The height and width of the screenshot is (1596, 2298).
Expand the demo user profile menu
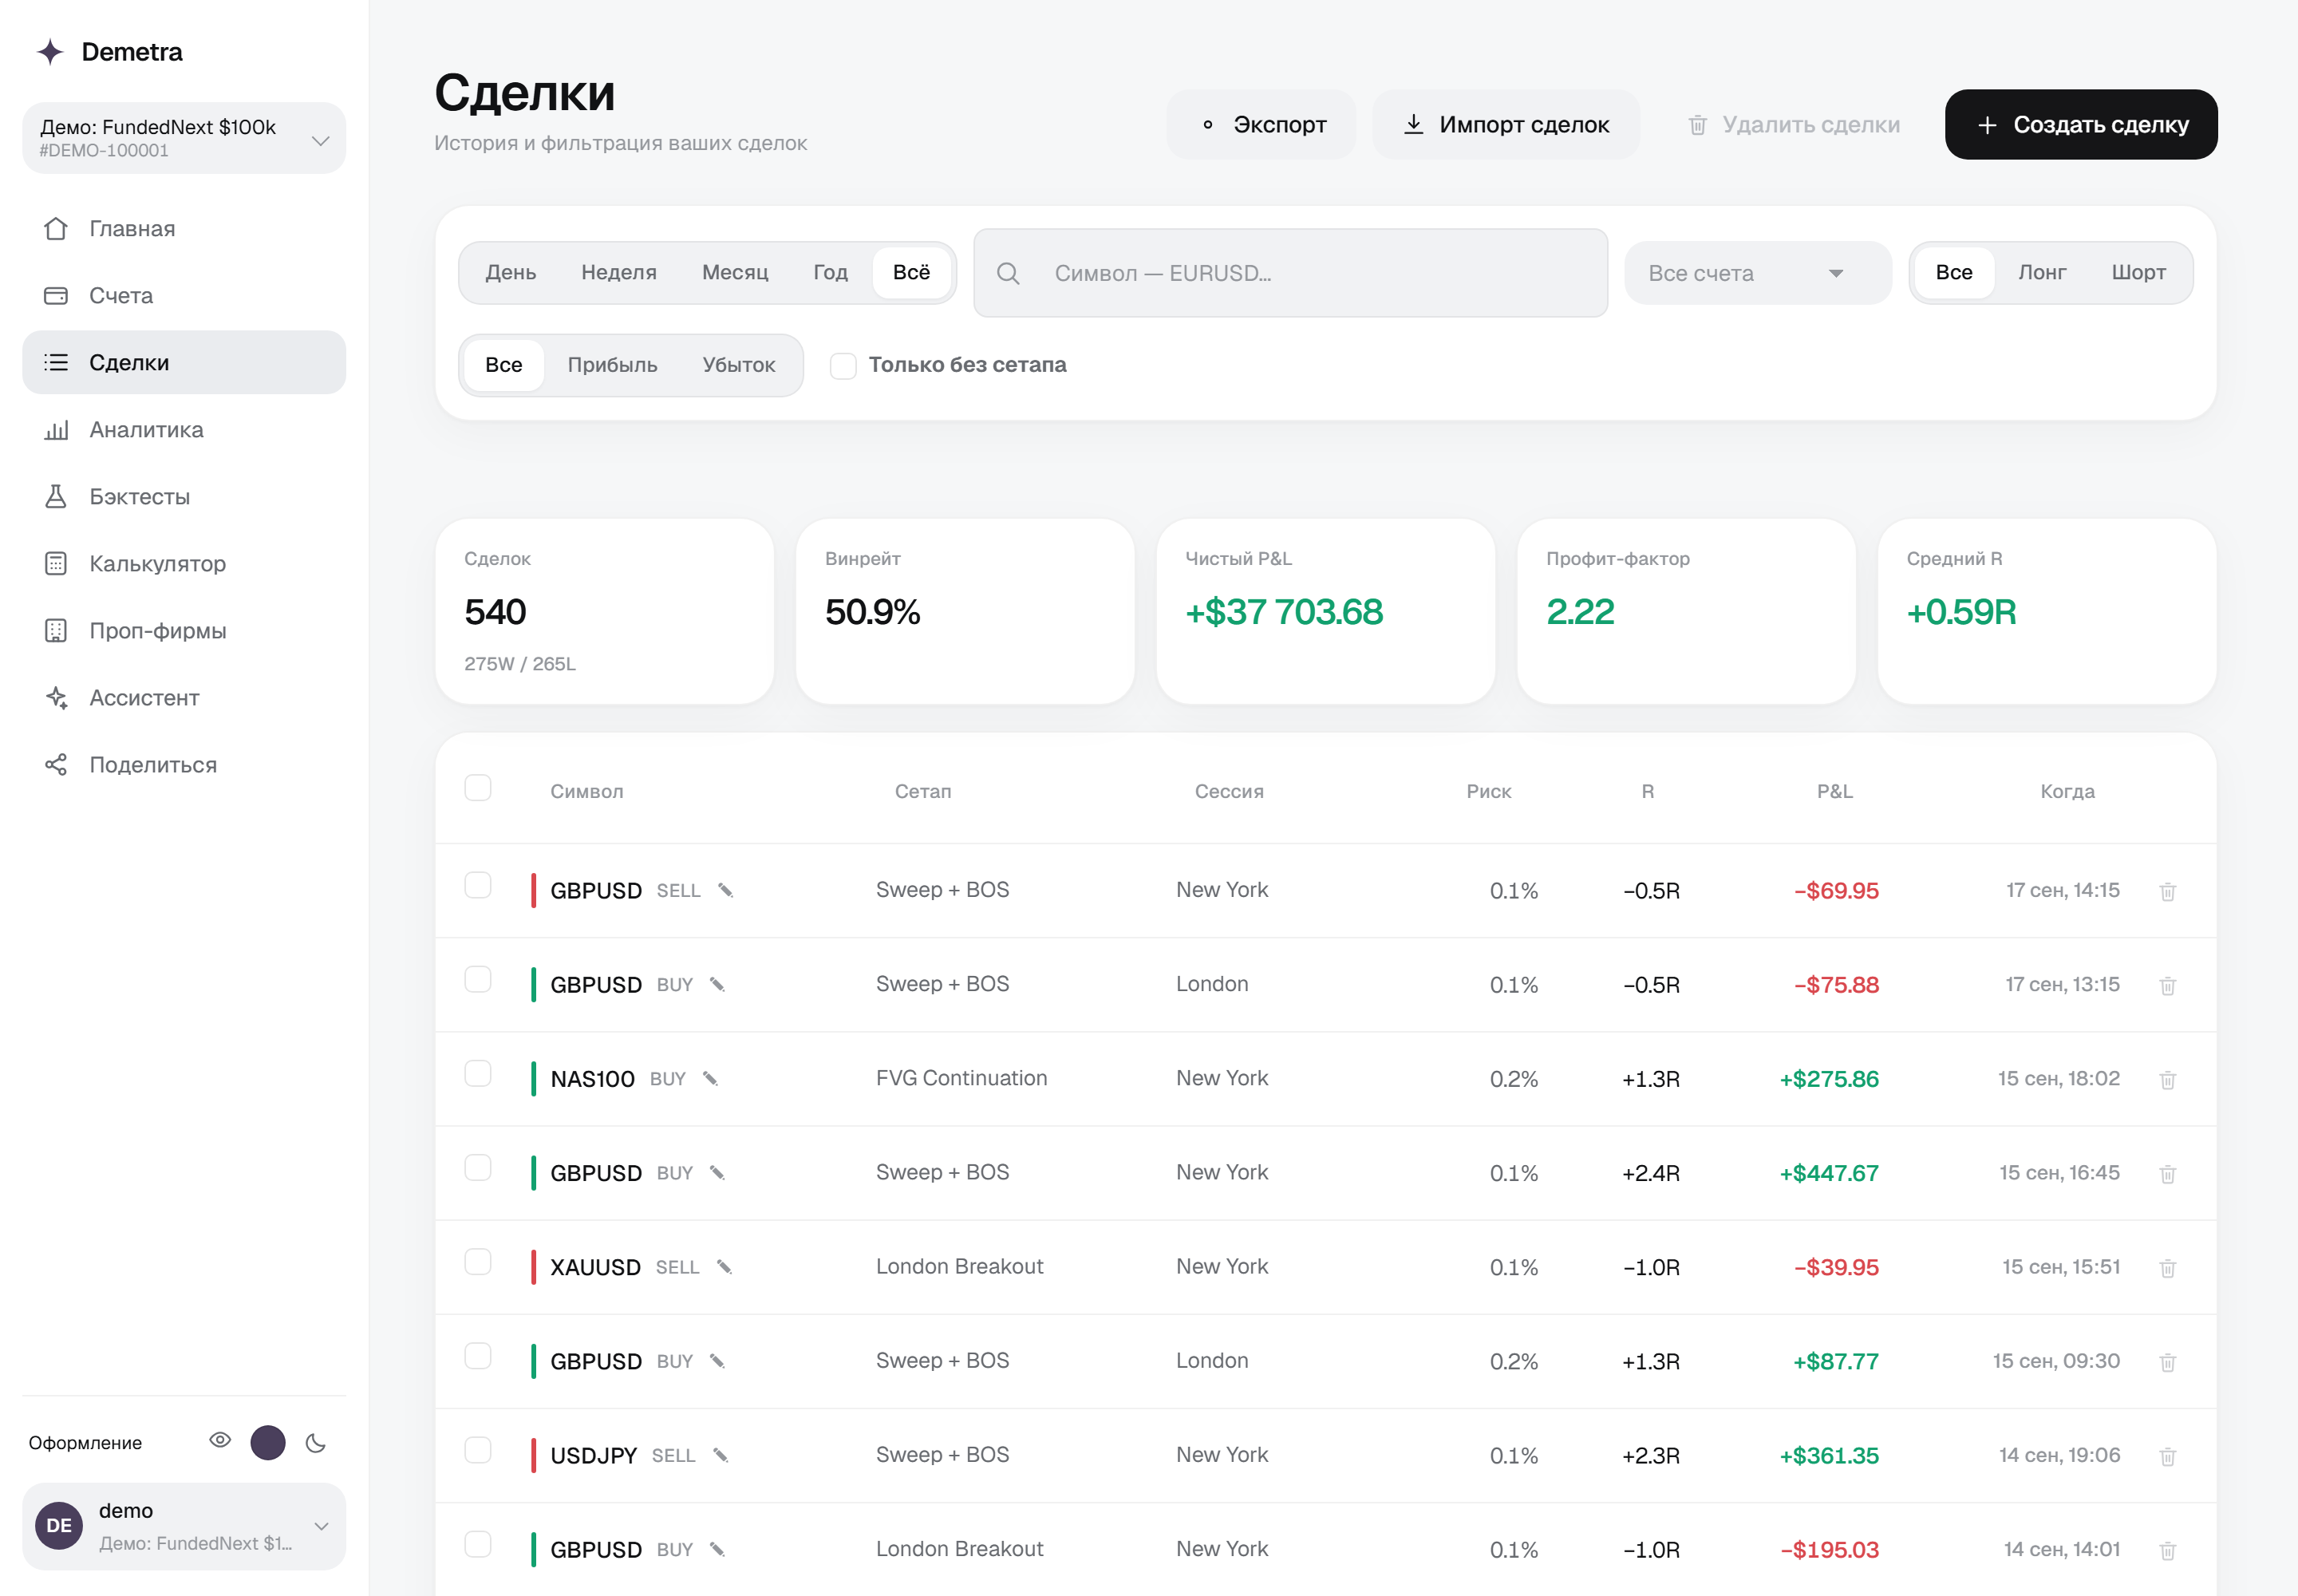tap(184, 1526)
